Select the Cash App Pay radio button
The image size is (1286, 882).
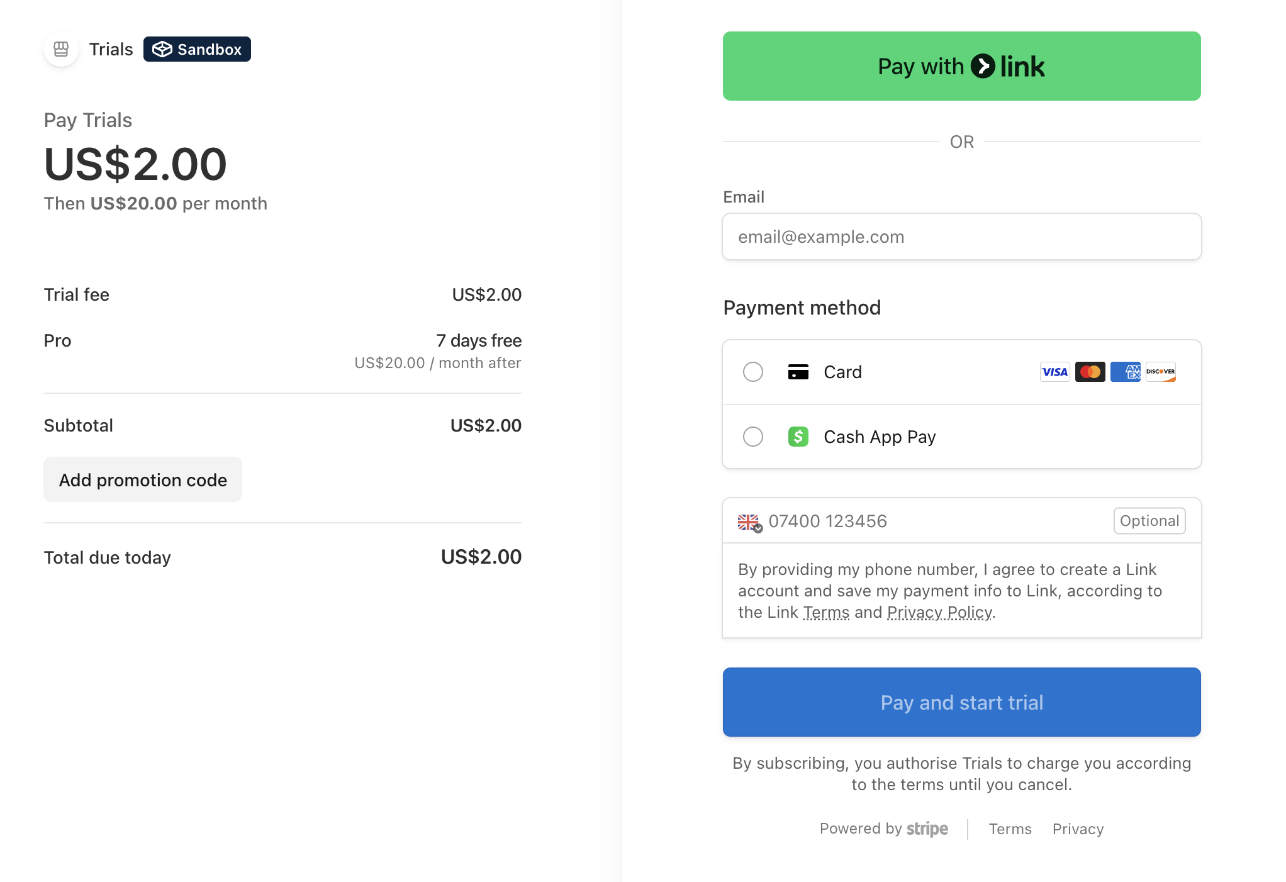pyautogui.click(x=752, y=437)
